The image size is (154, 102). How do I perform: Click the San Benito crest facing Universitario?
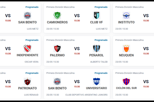tap(57, 81)
